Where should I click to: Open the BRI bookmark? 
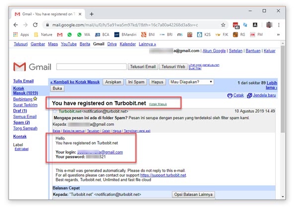166,35
